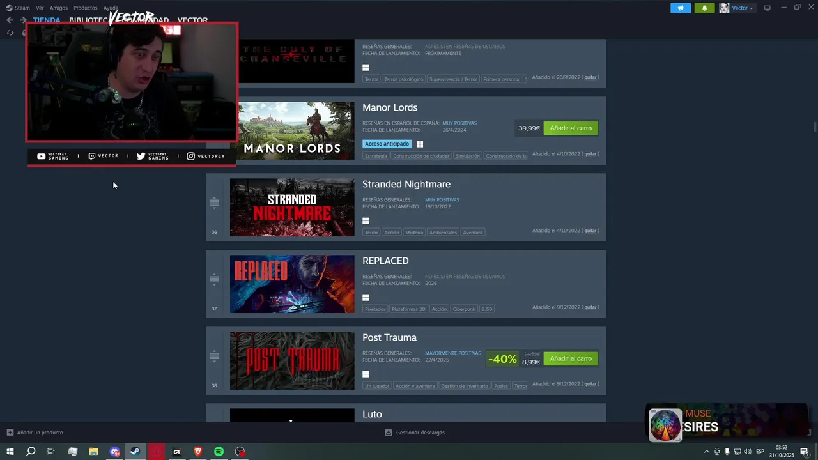Open the Manor Lords game thumbnail
Image resolution: width=818 pixels, height=460 pixels.
pyautogui.click(x=292, y=131)
